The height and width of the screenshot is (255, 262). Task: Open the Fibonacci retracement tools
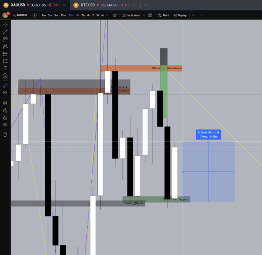coord(5,39)
